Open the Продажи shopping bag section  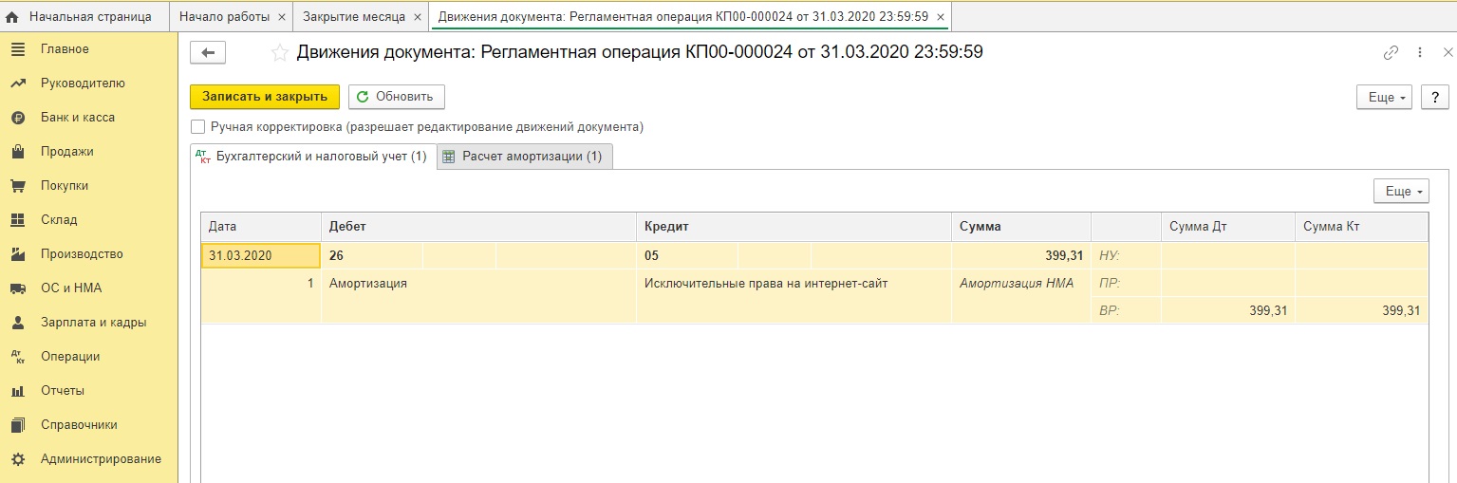click(17, 152)
